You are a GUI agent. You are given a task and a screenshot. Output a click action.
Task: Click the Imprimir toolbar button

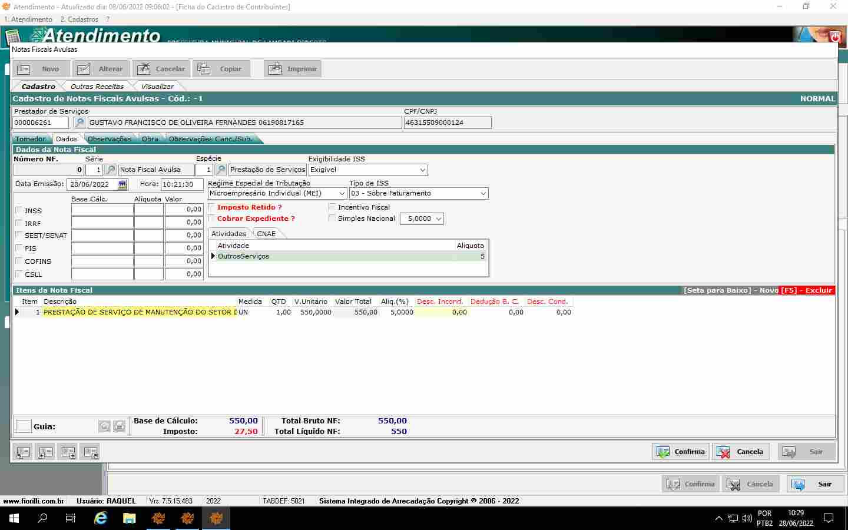(x=293, y=69)
